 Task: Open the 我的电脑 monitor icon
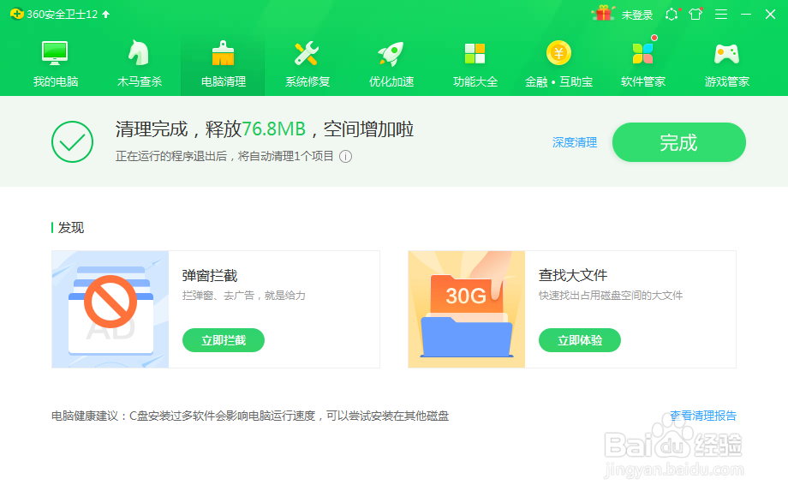click(55, 53)
